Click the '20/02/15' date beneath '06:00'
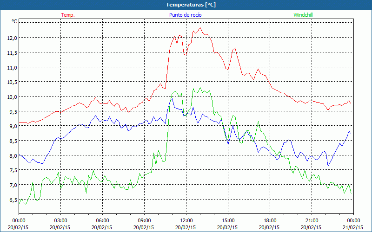 click(102, 227)
